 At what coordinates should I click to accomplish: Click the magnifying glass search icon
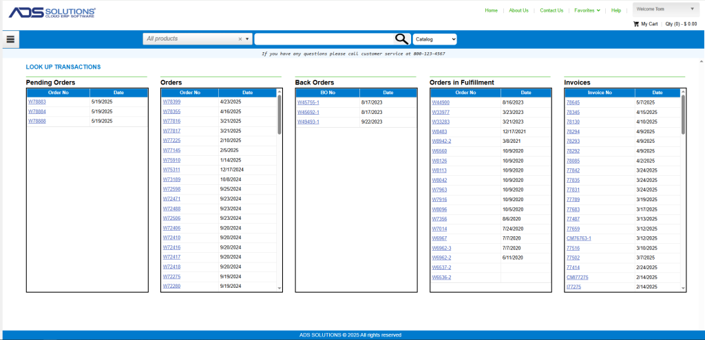pos(402,39)
